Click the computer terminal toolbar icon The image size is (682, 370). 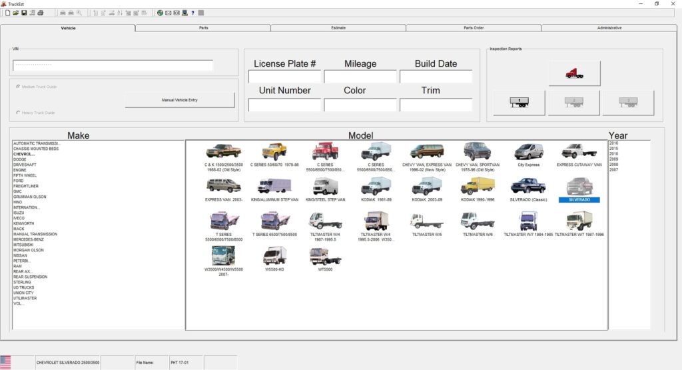[x=185, y=13]
